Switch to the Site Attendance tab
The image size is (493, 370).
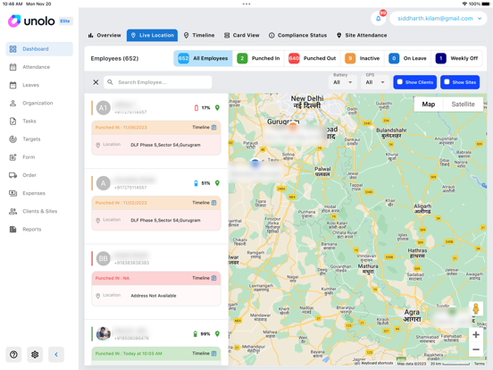(362, 35)
